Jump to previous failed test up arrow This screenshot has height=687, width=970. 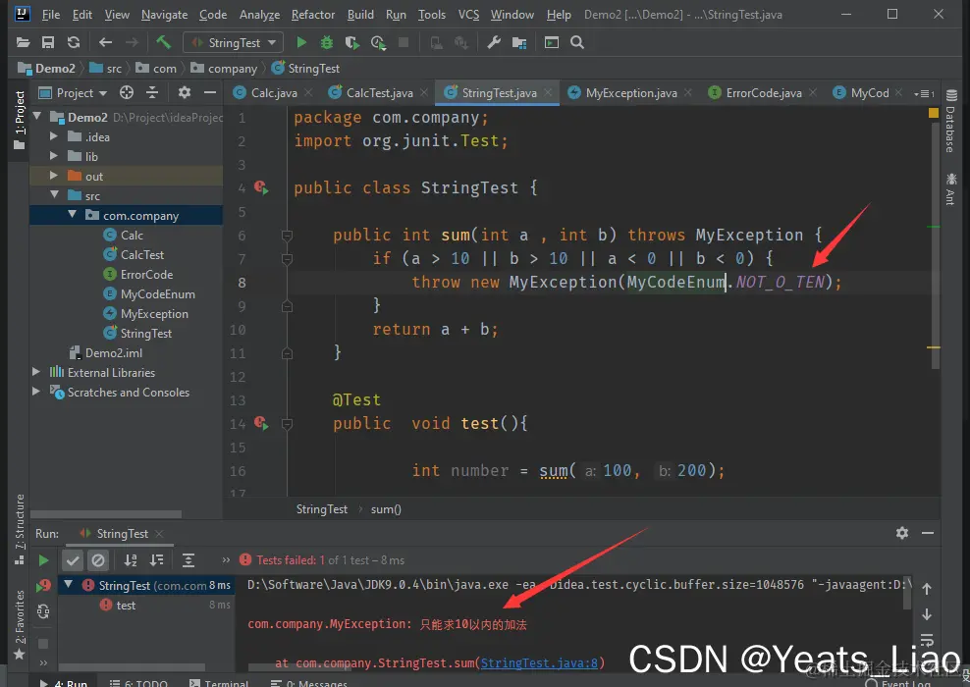point(927,589)
